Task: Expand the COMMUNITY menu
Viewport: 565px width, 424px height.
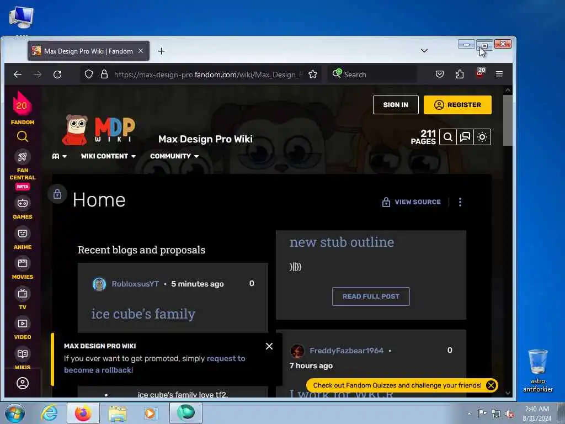Action: pyautogui.click(x=174, y=156)
